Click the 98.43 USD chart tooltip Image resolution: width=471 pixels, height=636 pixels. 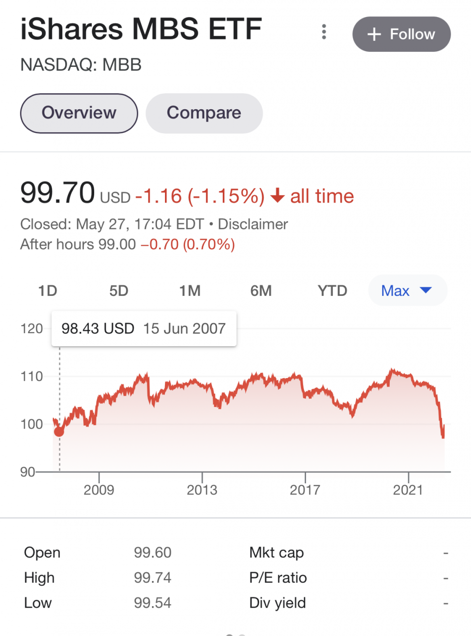click(144, 329)
